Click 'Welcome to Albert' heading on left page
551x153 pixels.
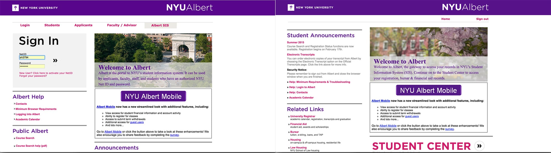click(x=125, y=67)
